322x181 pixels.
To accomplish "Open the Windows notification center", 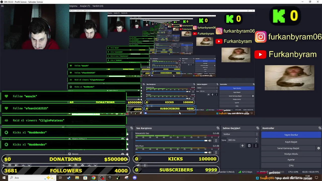I will [316, 178].
